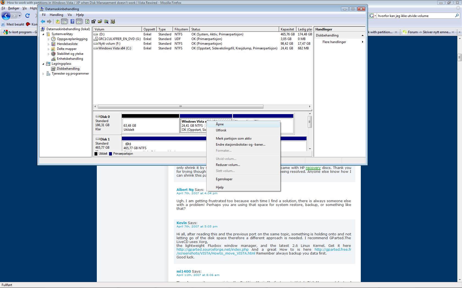
Task: Click the disk settings icon in toolbar
Action: [113, 21]
